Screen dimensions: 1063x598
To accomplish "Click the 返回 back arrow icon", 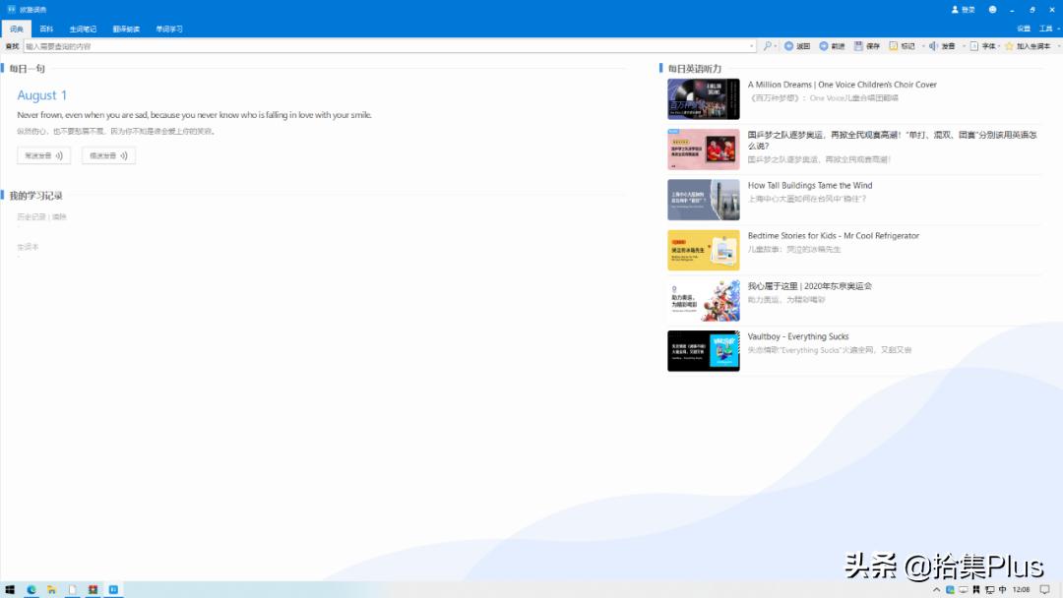I will (x=789, y=46).
